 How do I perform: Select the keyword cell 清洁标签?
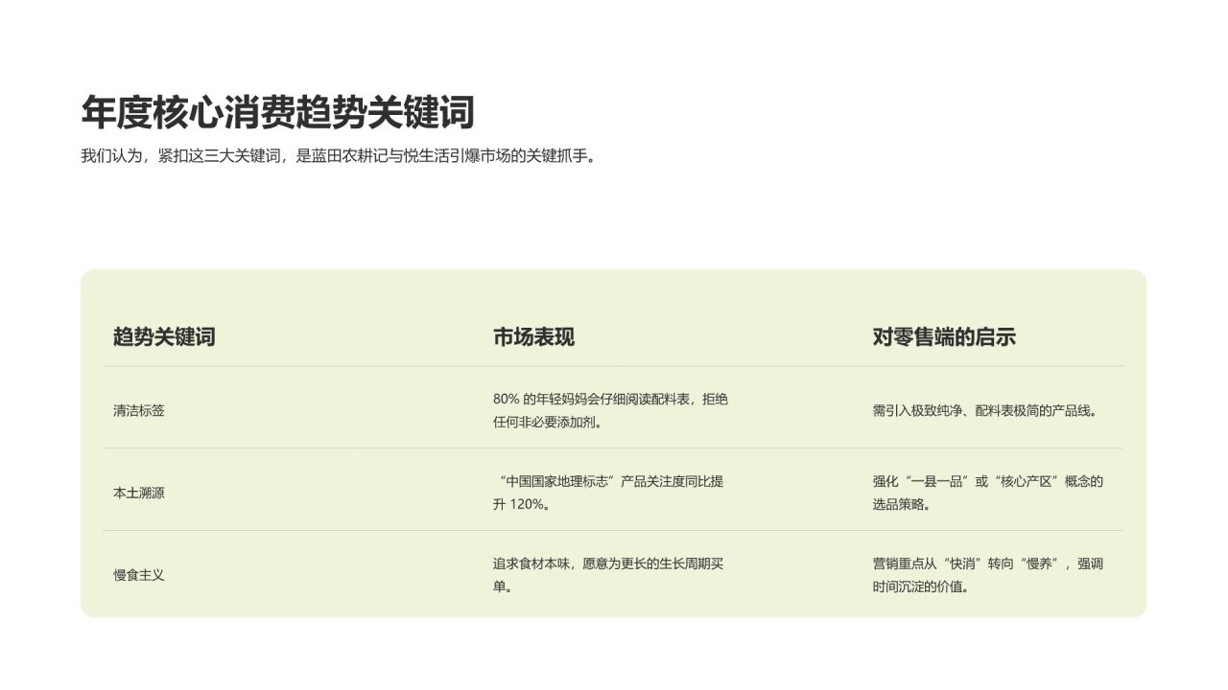[x=139, y=410]
